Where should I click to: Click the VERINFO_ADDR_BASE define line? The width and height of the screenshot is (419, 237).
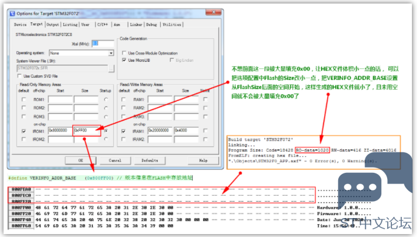(100, 178)
